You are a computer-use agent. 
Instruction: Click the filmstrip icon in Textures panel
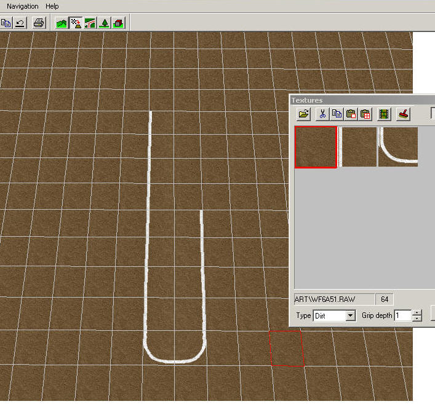(x=385, y=114)
